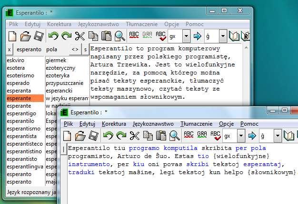Open Językoznawstwo menu in front window
The width and height of the screenshot is (298, 204).
(x=153, y=124)
